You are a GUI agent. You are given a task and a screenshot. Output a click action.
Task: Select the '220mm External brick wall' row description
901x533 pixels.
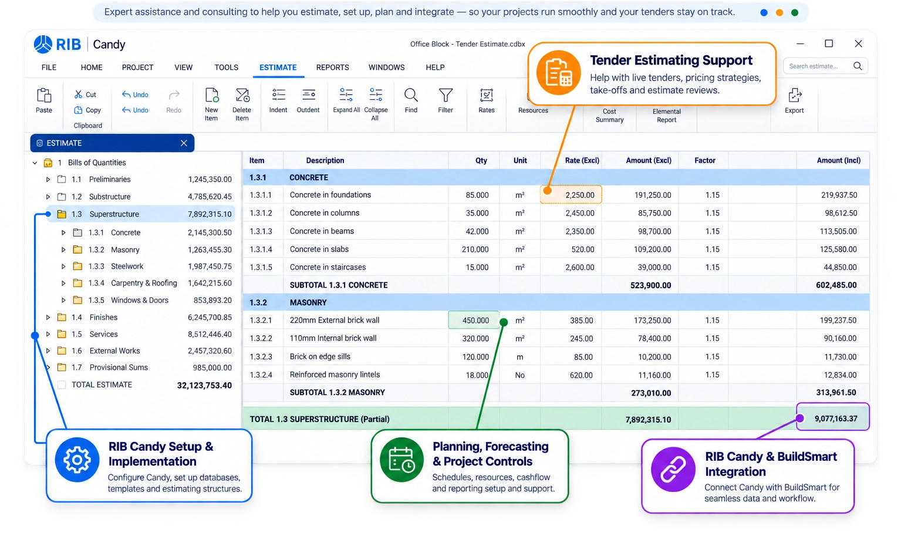335,321
